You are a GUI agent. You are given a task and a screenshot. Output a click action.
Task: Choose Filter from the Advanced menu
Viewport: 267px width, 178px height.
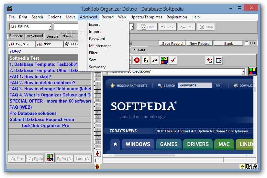(93, 53)
